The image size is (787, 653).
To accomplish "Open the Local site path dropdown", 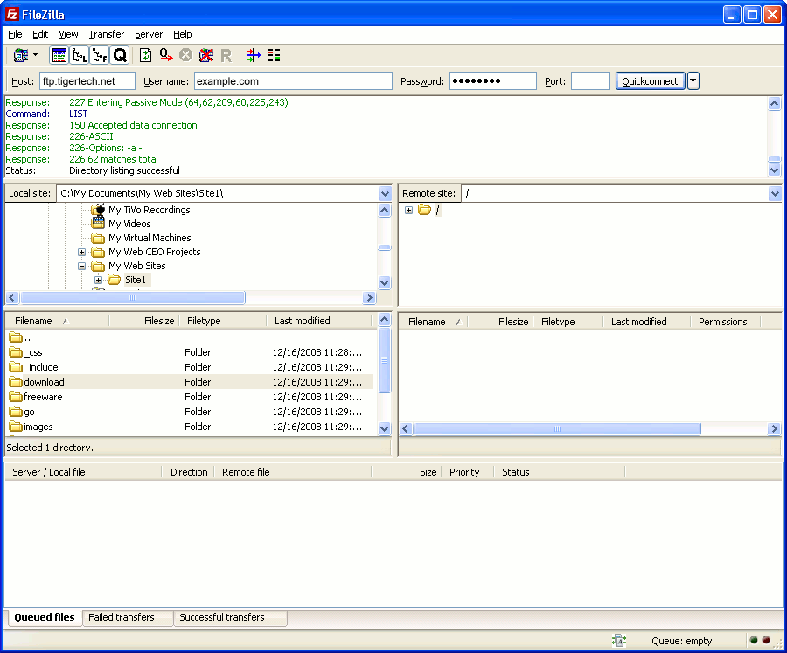I will 385,194.
